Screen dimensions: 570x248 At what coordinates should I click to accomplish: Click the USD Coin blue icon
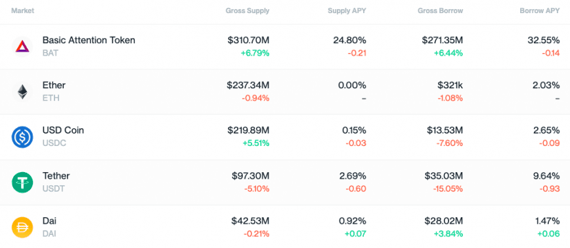(22, 137)
